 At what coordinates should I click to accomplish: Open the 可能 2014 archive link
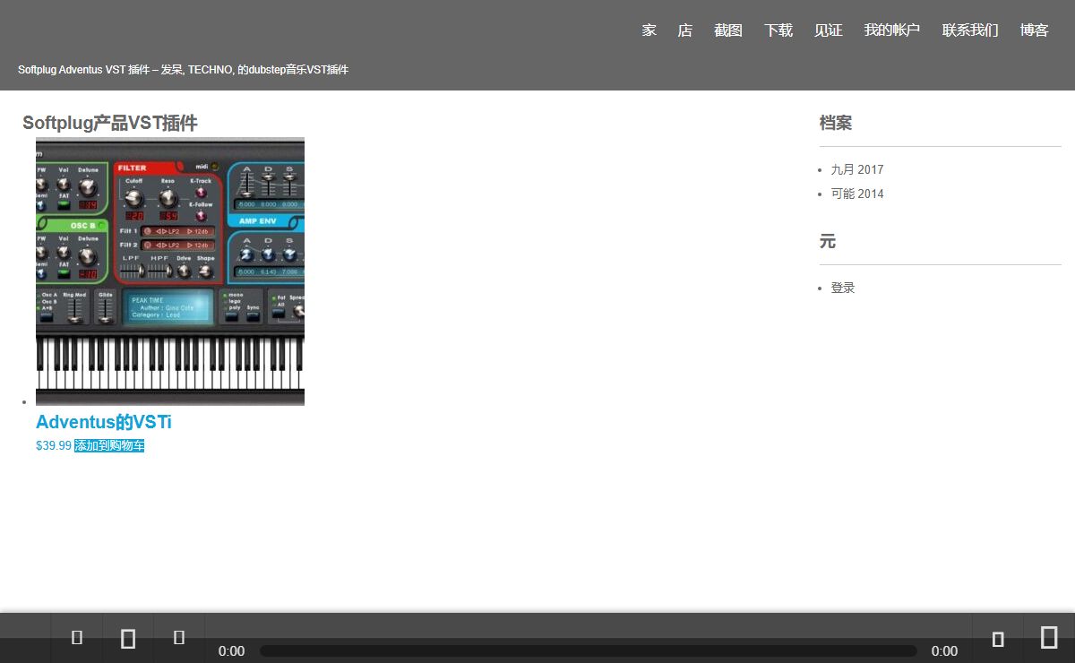click(857, 194)
